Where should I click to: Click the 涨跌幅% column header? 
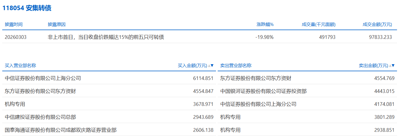pyautogui.click(x=265, y=24)
